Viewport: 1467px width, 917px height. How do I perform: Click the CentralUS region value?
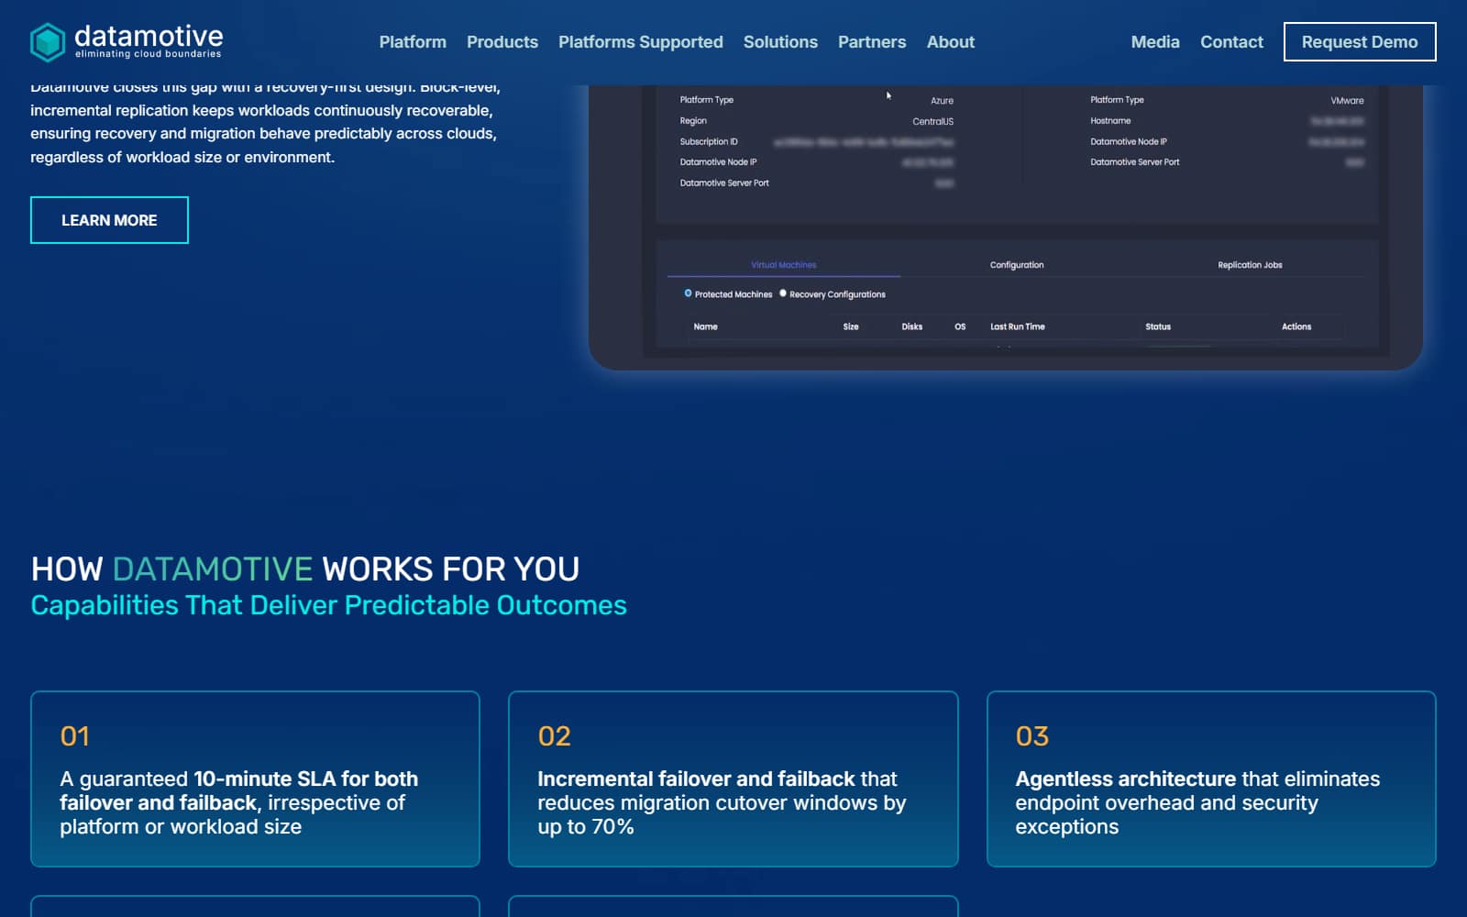(x=932, y=121)
